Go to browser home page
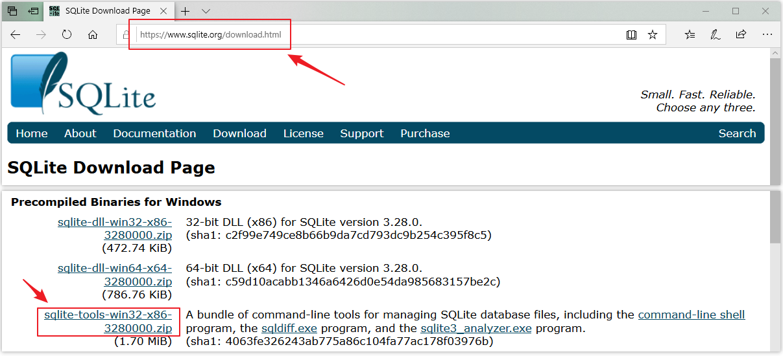This screenshot has width=783, height=356. (93, 35)
